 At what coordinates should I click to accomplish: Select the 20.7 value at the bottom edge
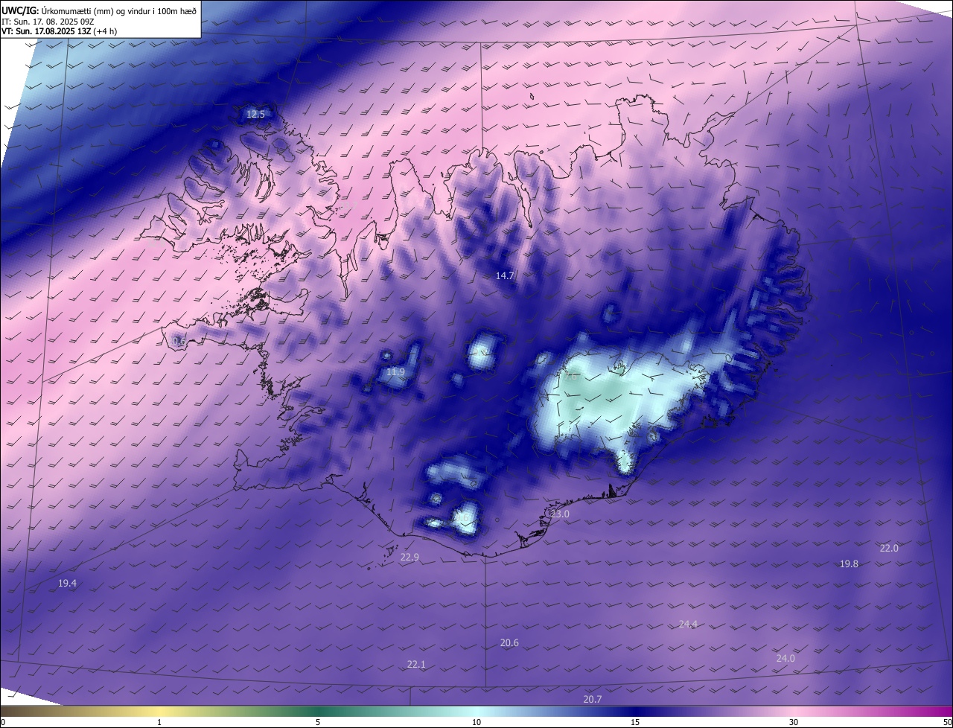(x=593, y=700)
